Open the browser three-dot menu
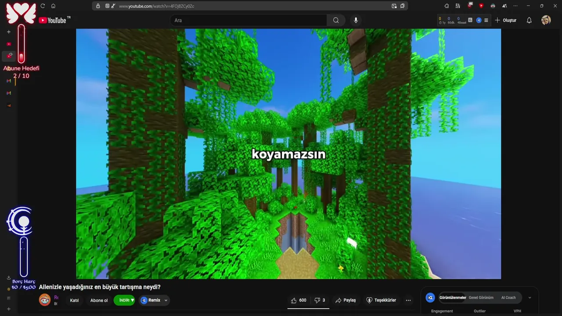 pos(515,6)
